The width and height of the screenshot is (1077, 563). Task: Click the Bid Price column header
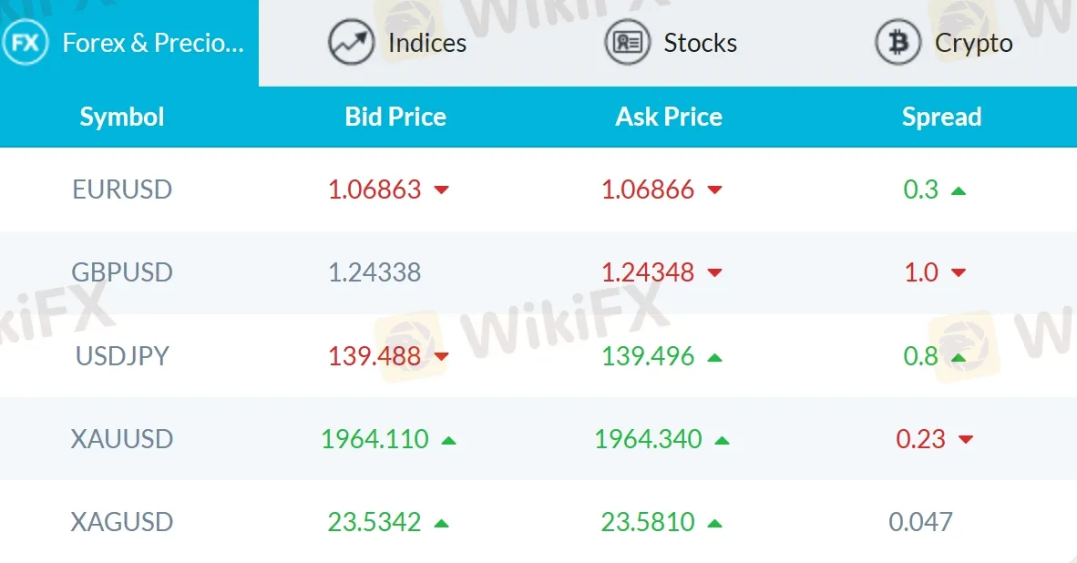(x=395, y=117)
